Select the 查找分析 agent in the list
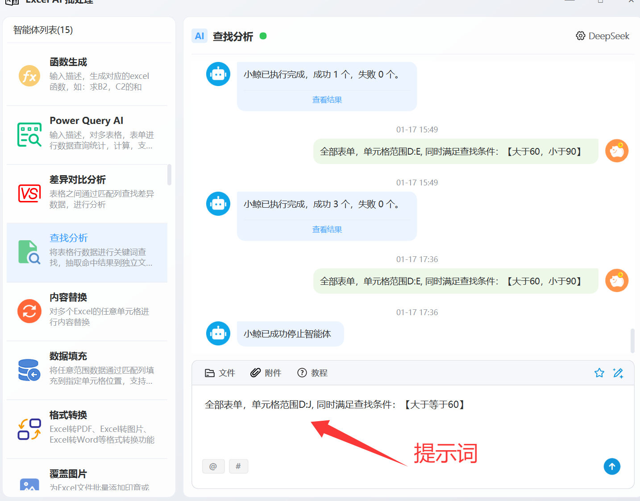The height and width of the screenshot is (501, 640). tap(87, 252)
